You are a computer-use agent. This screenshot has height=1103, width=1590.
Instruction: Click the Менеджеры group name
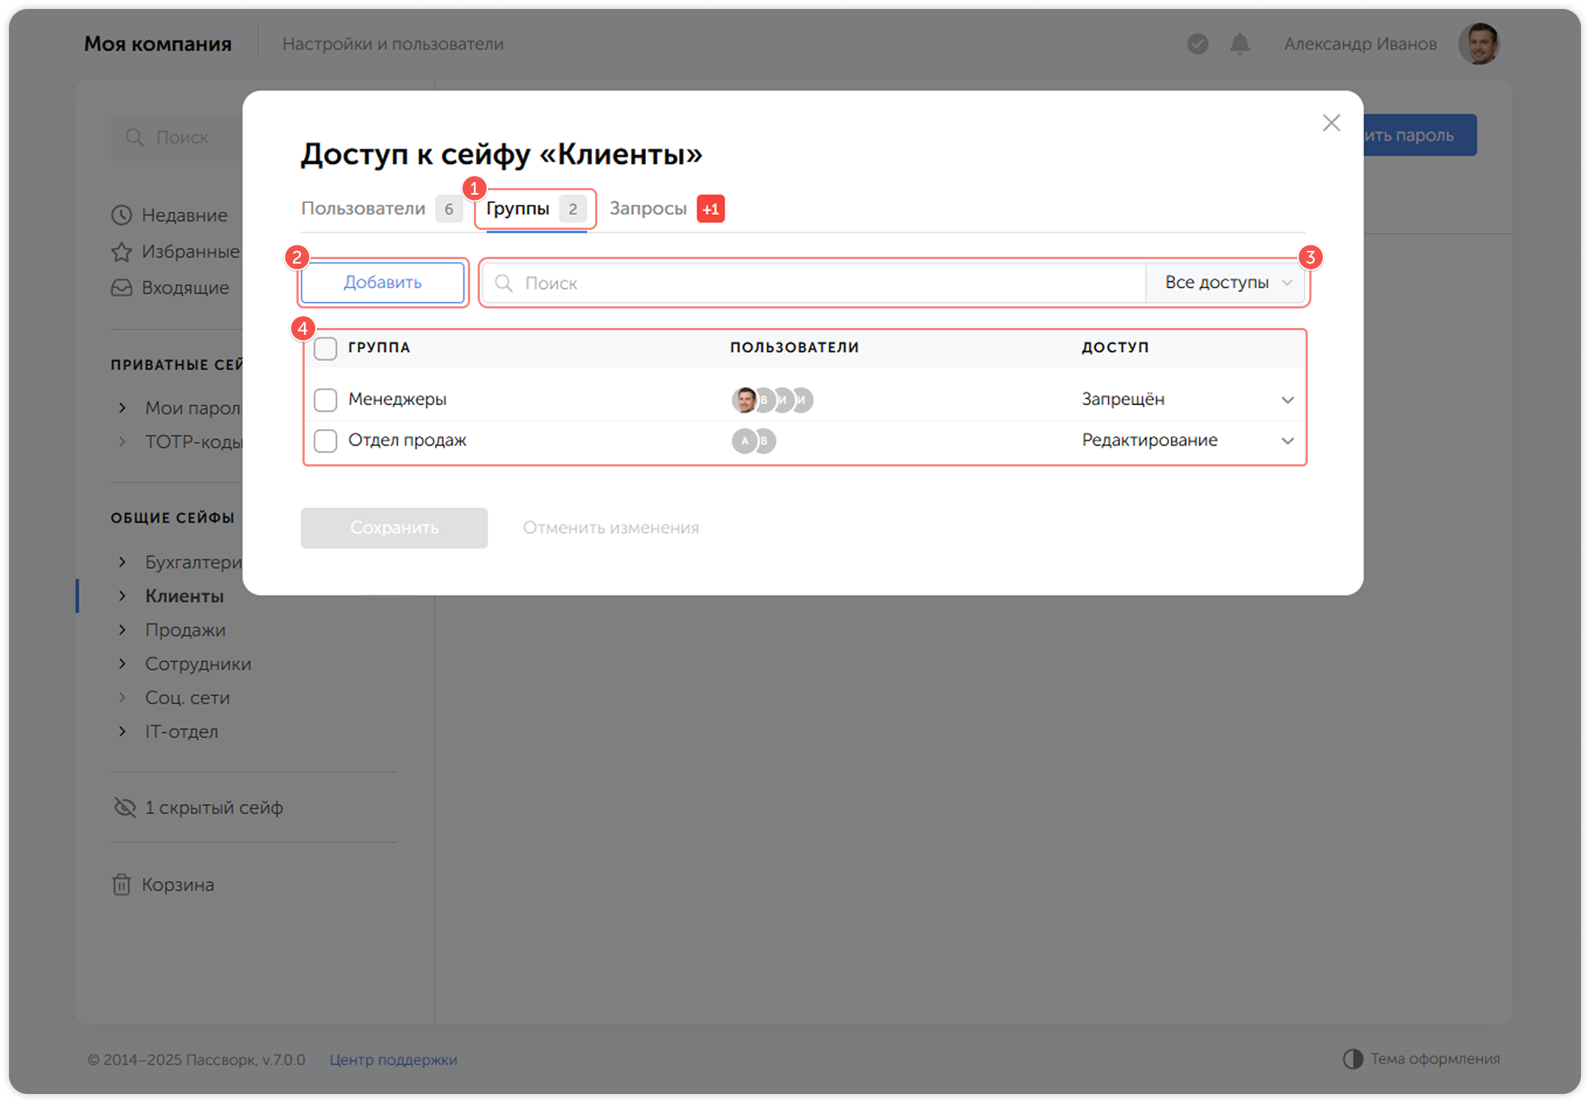[x=397, y=400]
